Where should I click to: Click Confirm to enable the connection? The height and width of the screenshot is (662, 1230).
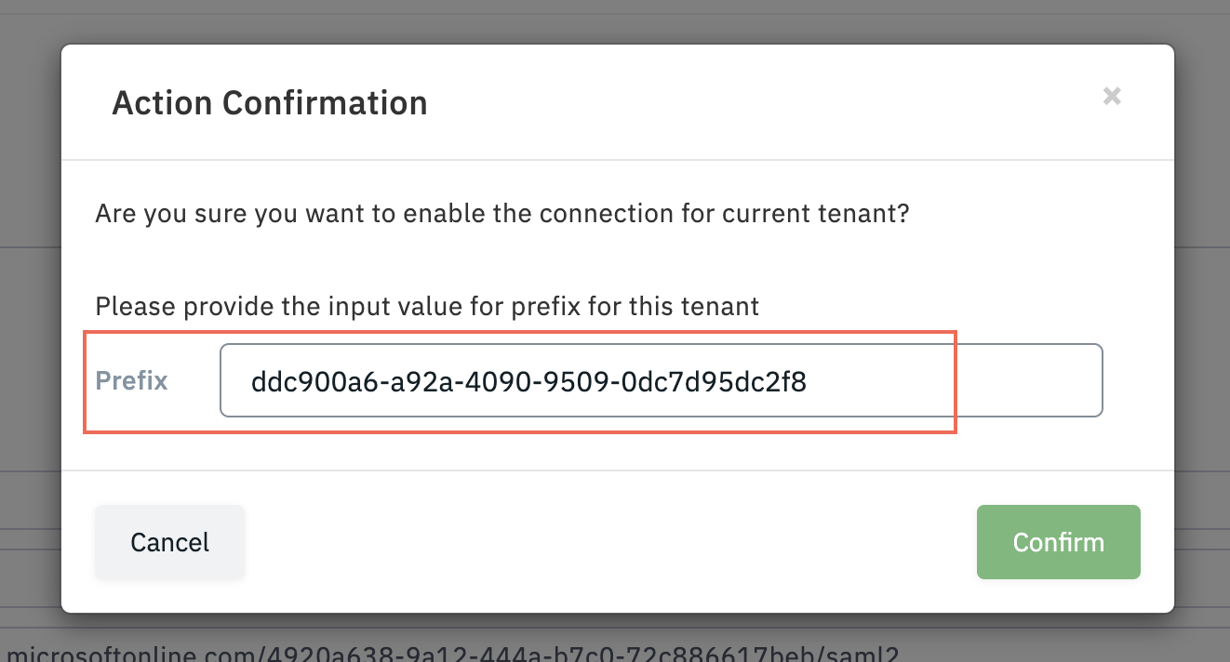click(x=1058, y=542)
